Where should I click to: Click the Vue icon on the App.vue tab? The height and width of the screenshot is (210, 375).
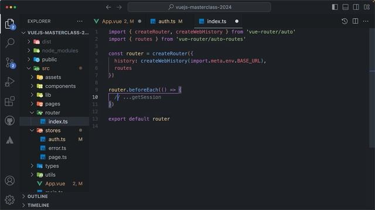(x=96, y=21)
